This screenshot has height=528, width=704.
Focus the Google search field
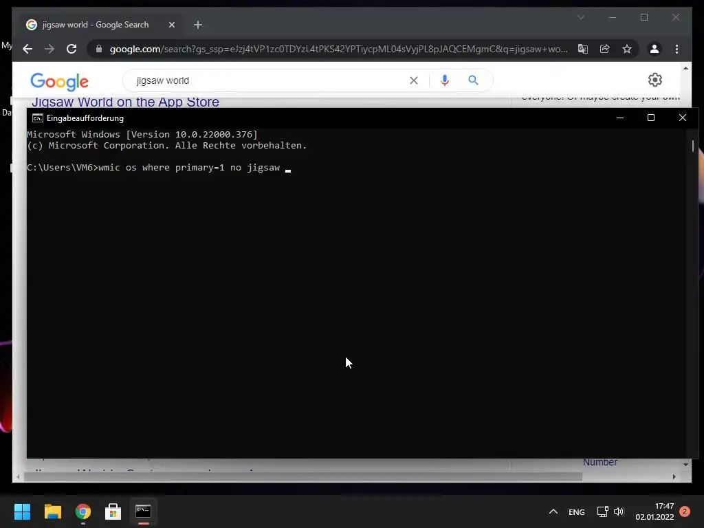point(269,80)
